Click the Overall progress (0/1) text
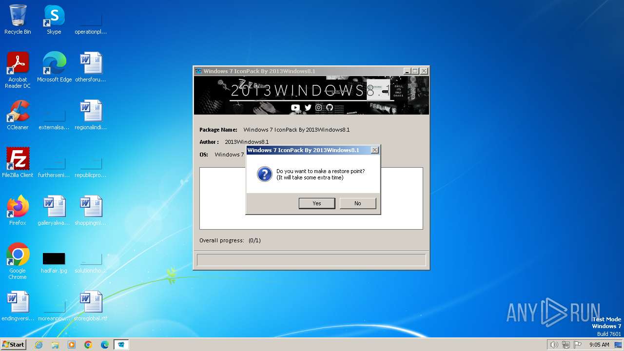624x351 pixels. coord(230,240)
